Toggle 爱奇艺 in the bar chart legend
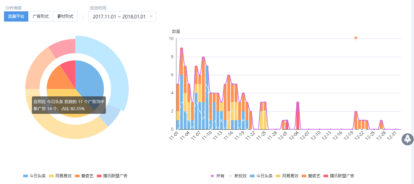The height and width of the screenshot is (184, 414). click(x=311, y=176)
